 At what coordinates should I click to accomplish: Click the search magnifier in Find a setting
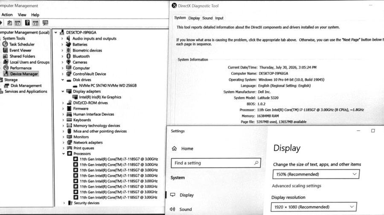point(256,163)
